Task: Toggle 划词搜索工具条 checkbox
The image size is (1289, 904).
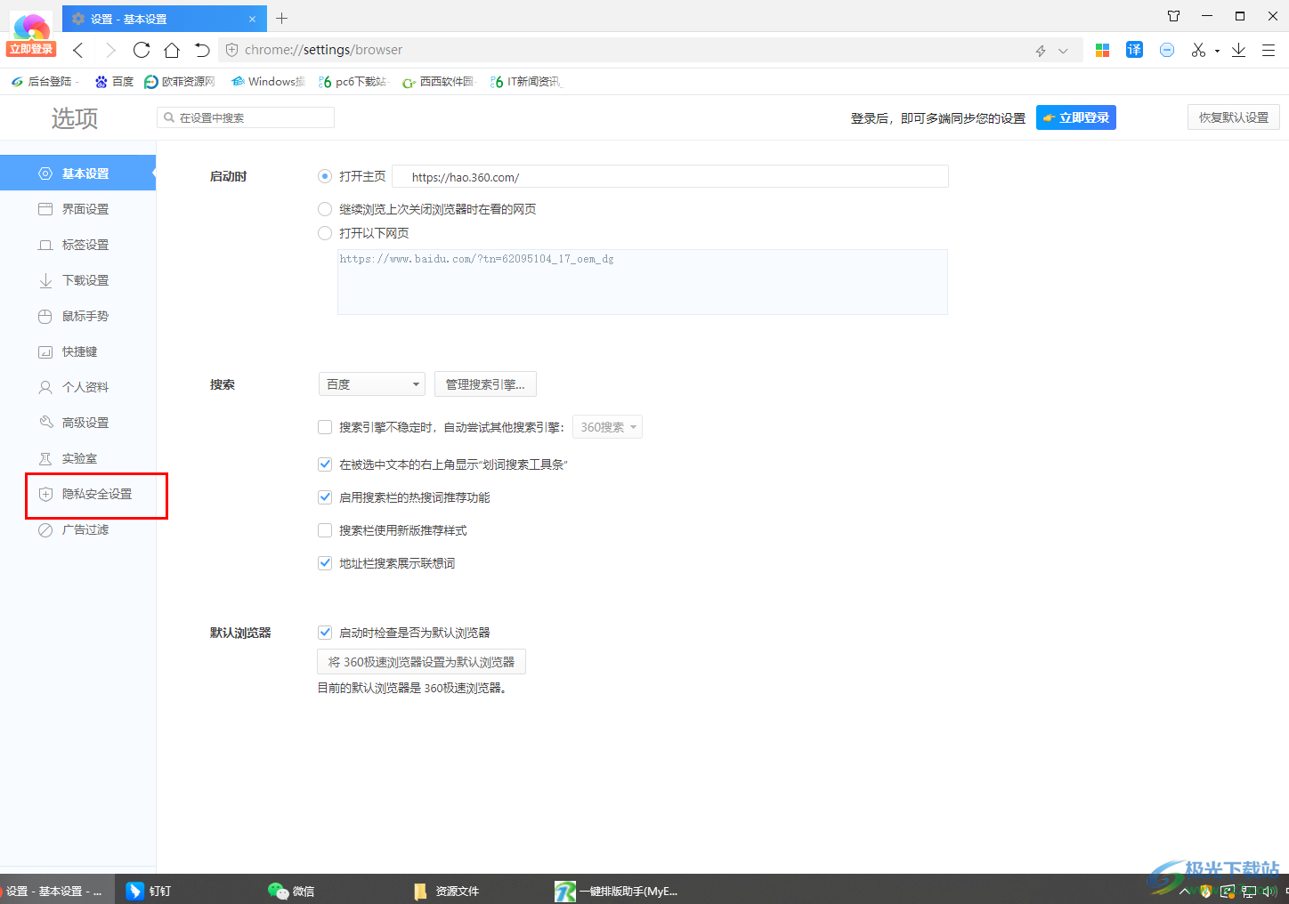Action: (x=325, y=464)
